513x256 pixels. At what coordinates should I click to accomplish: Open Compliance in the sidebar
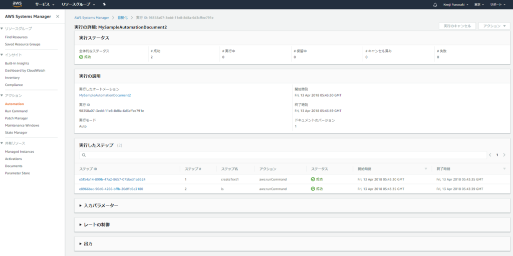pyautogui.click(x=14, y=85)
